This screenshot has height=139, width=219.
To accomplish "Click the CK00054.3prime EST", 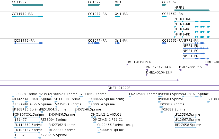I will 99,133.
